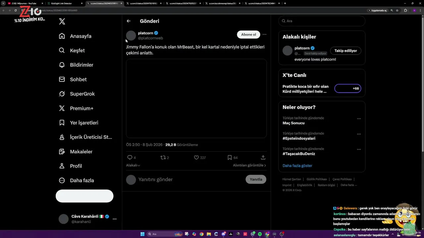
Task: Click the Yanıtla button
Action: [256, 179]
